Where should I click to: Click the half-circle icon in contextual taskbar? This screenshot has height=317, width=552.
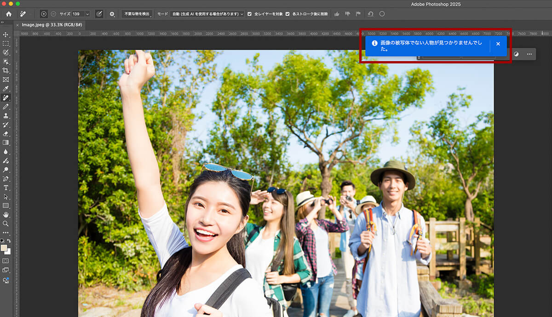click(x=516, y=54)
